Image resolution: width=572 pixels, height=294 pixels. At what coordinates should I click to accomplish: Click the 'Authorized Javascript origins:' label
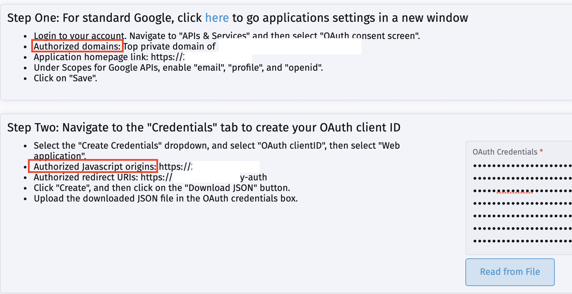pyautogui.click(x=95, y=166)
